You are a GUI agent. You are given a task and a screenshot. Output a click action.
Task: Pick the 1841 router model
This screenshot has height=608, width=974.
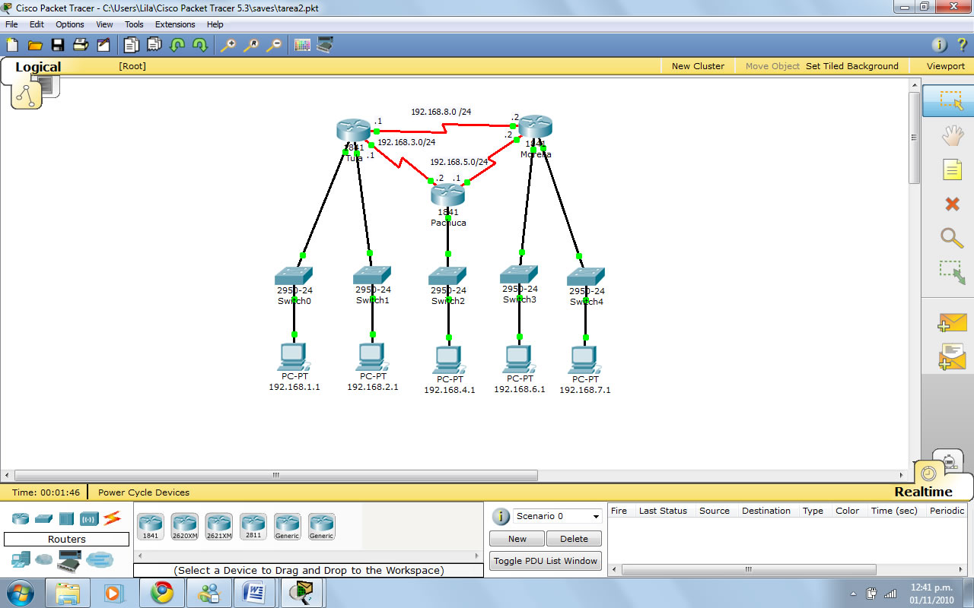coord(151,526)
